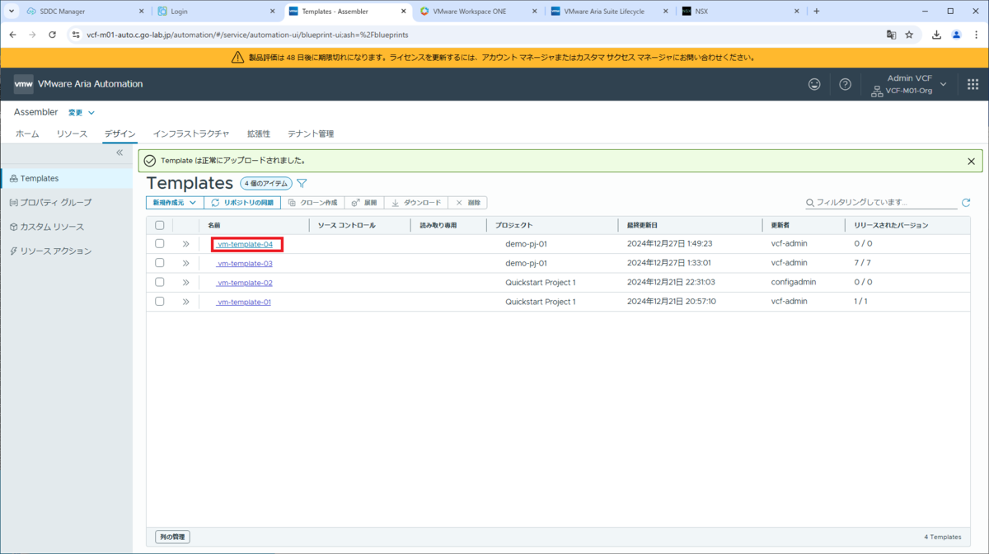Select the デザイン tab
989x554 pixels.
point(120,134)
